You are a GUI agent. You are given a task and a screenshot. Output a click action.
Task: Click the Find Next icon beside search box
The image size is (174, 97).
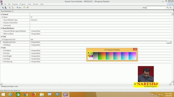point(167,8)
